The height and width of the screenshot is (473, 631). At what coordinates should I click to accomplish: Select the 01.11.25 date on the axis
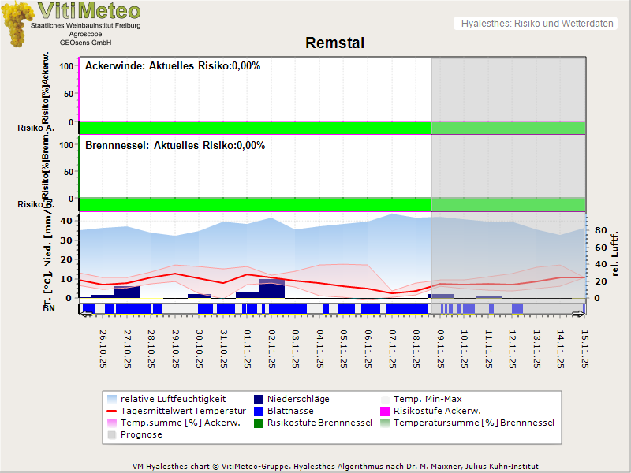pos(248,348)
